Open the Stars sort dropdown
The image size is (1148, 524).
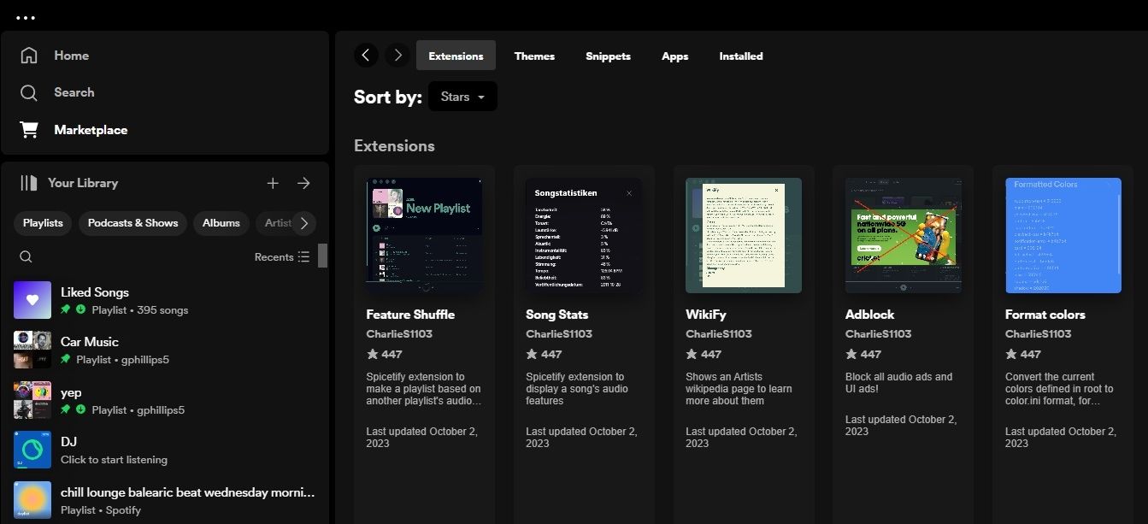tap(462, 97)
